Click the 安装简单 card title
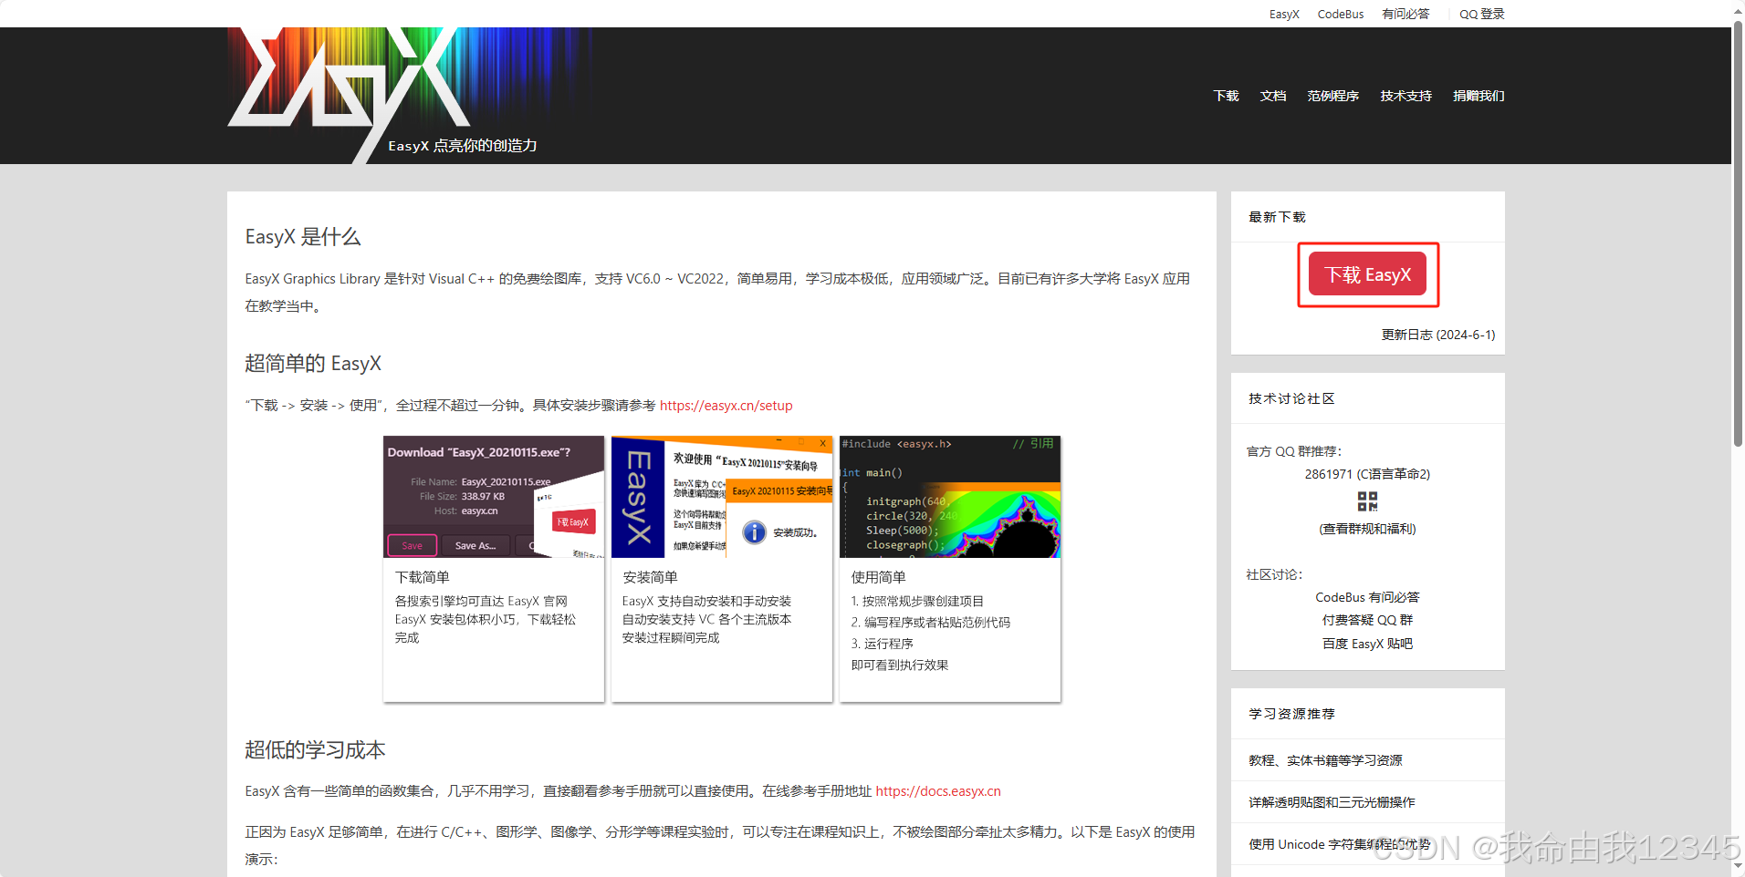 (x=650, y=577)
